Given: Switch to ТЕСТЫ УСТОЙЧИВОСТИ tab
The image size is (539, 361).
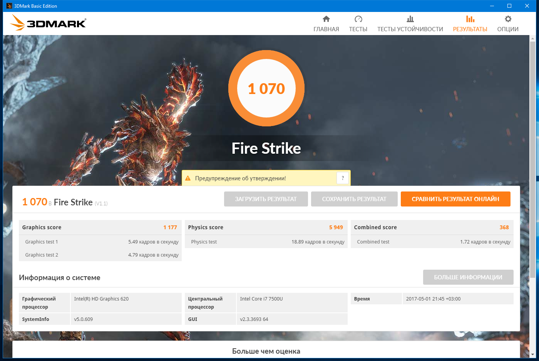Looking at the screenshot, I should 410,29.
